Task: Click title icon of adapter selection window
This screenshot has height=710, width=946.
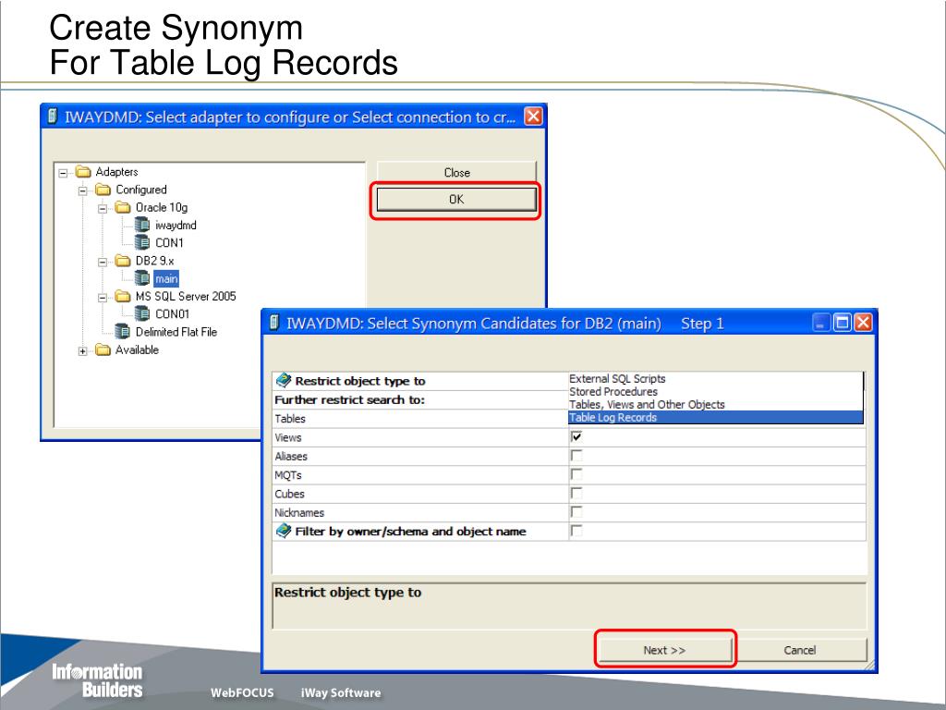Action: pyautogui.click(x=53, y=116)
